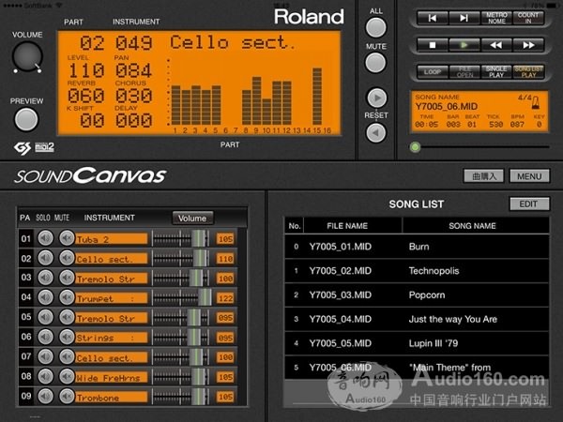Click instrument name Cello sect. on display
The image size is (563, 422).
(x=232, y=42)
